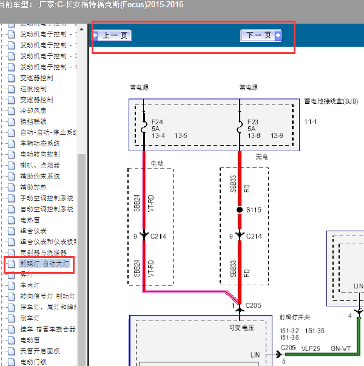Viewport: 364px width, 366px height.
Task: Click document icon next to 组合仪表和仪表板照明
Action: tap(11, 242)
